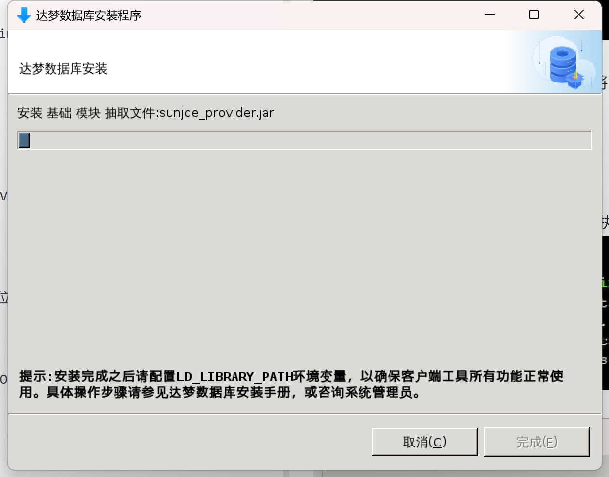Viewport: 609px width, 477px height.
Task: Click the 达梦数据库安装 header title
Action: point(63,69)
